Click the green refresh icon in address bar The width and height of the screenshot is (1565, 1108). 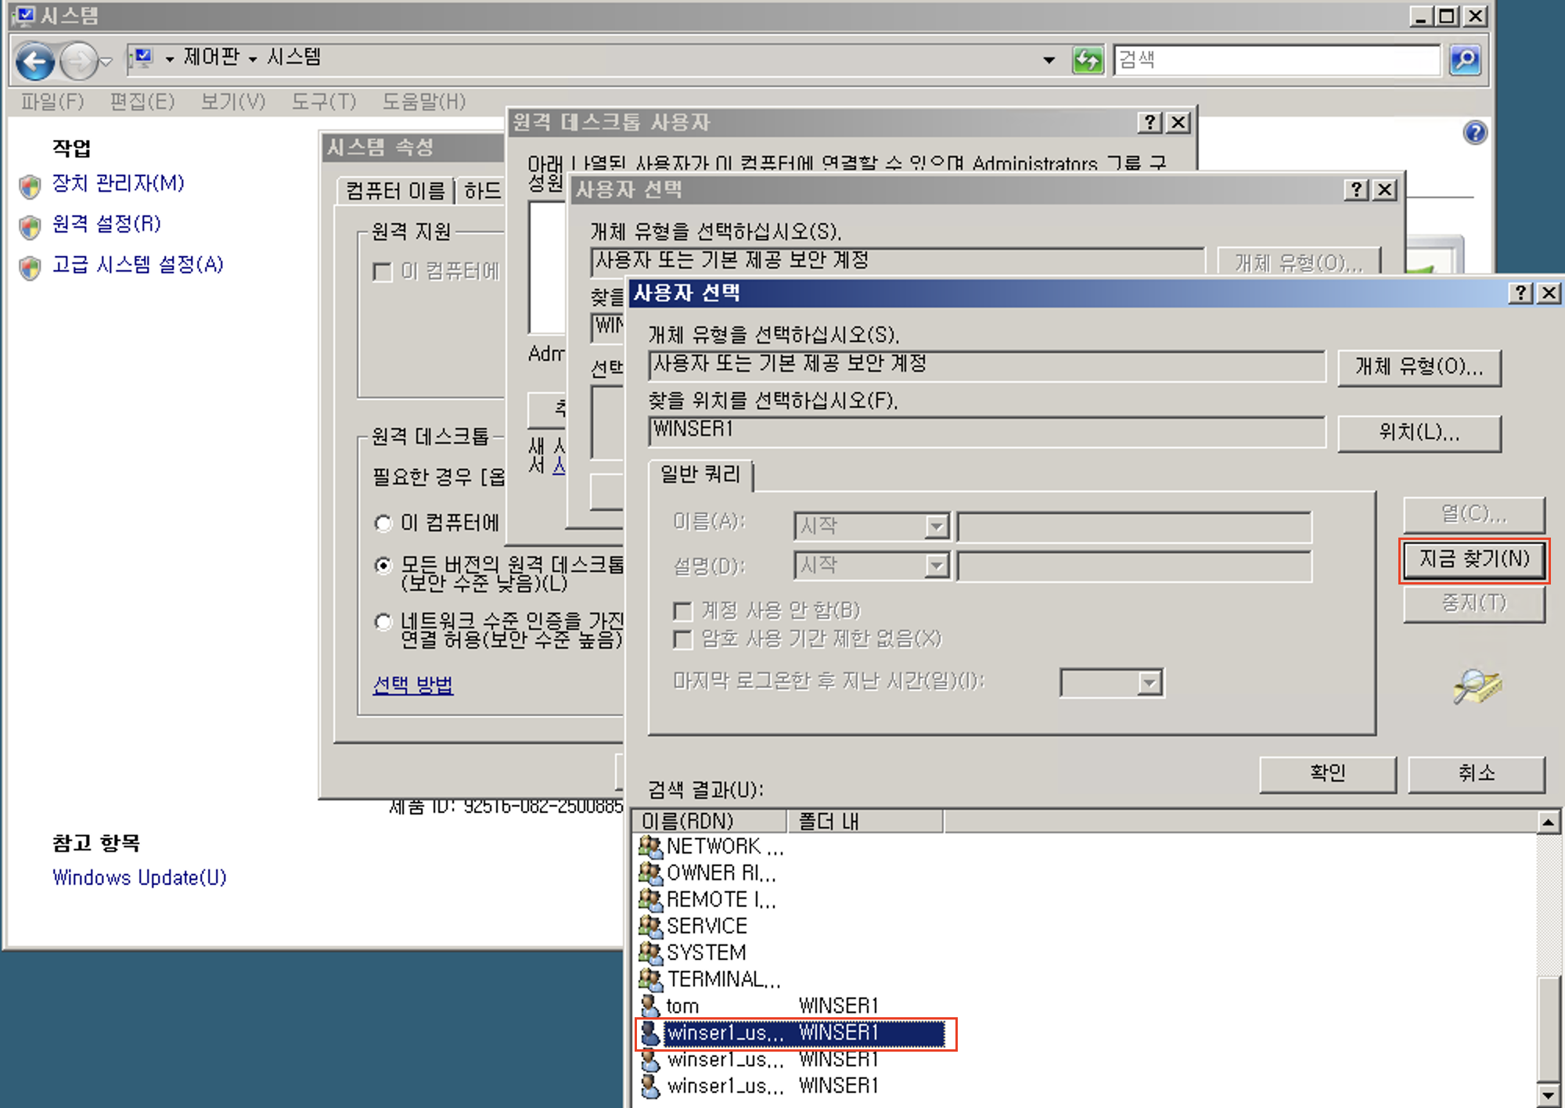click(1088, 60)
